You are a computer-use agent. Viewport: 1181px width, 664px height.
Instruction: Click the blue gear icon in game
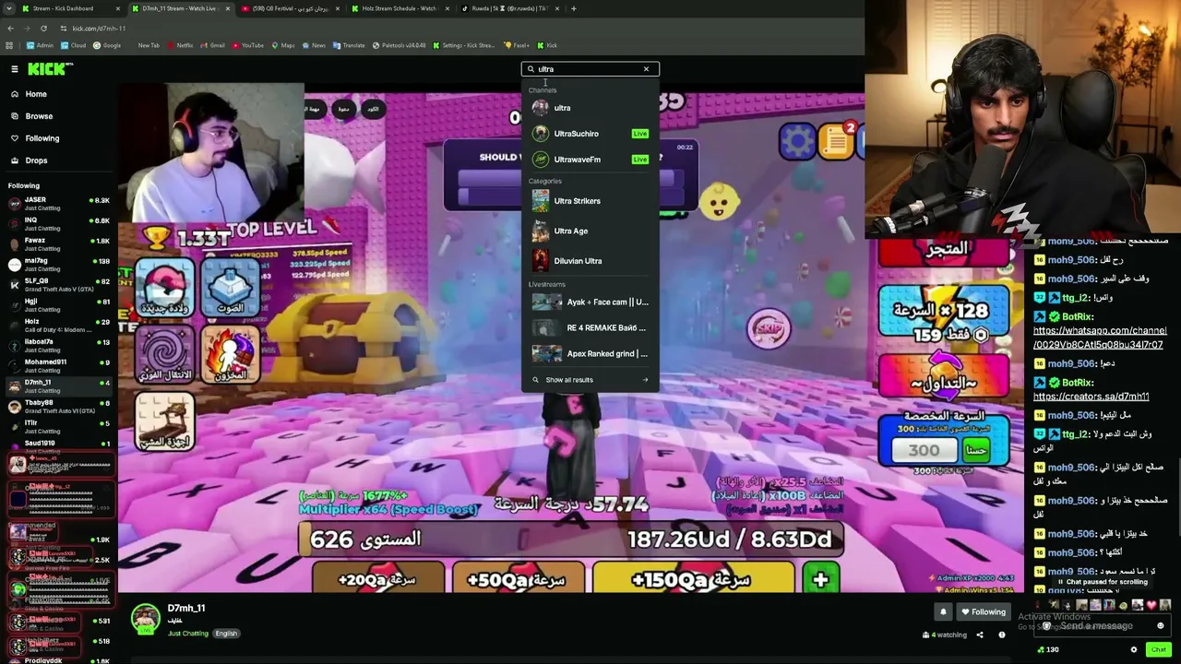[x=797, y=141]
